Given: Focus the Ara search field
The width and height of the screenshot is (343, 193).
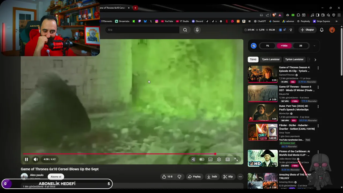Looking at the screenshot, I should (x=142, y=30).
